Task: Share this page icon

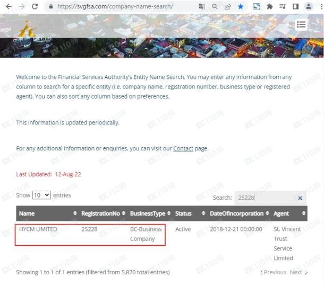Action: click(x=227, y=6)
